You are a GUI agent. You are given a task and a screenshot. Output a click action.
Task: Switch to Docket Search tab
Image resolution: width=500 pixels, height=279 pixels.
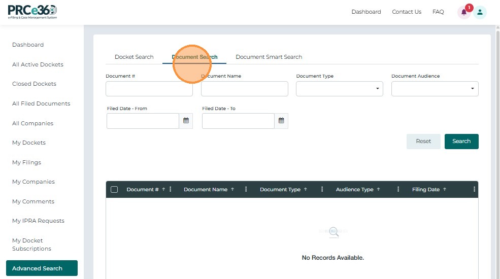pos(134,57)
